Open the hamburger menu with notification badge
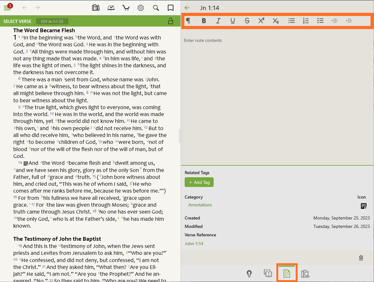This screenshot has width=374, height=282. tap(7, 8)
